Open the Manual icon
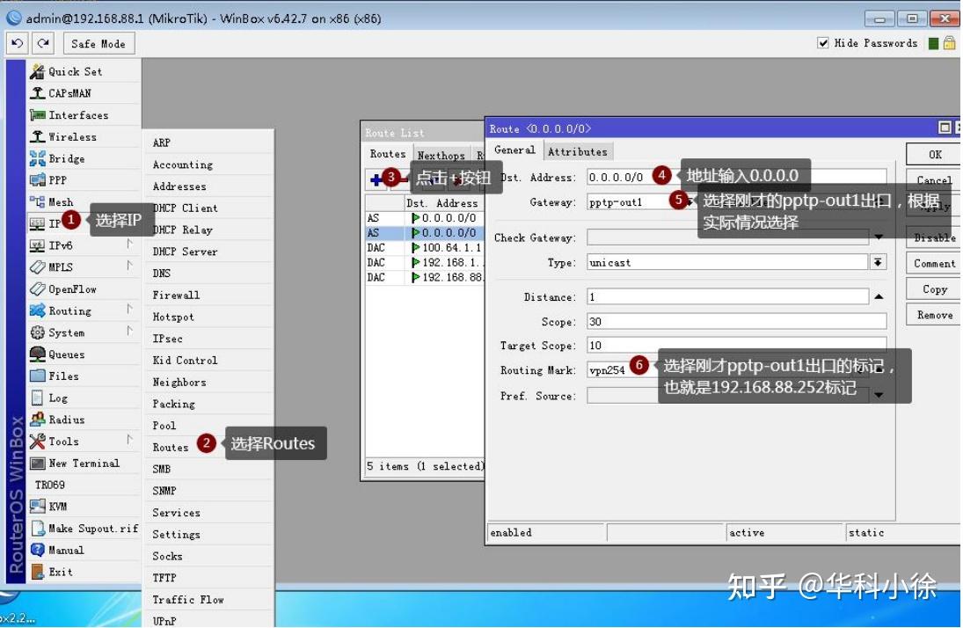963x628 pixels. point(38,550)
